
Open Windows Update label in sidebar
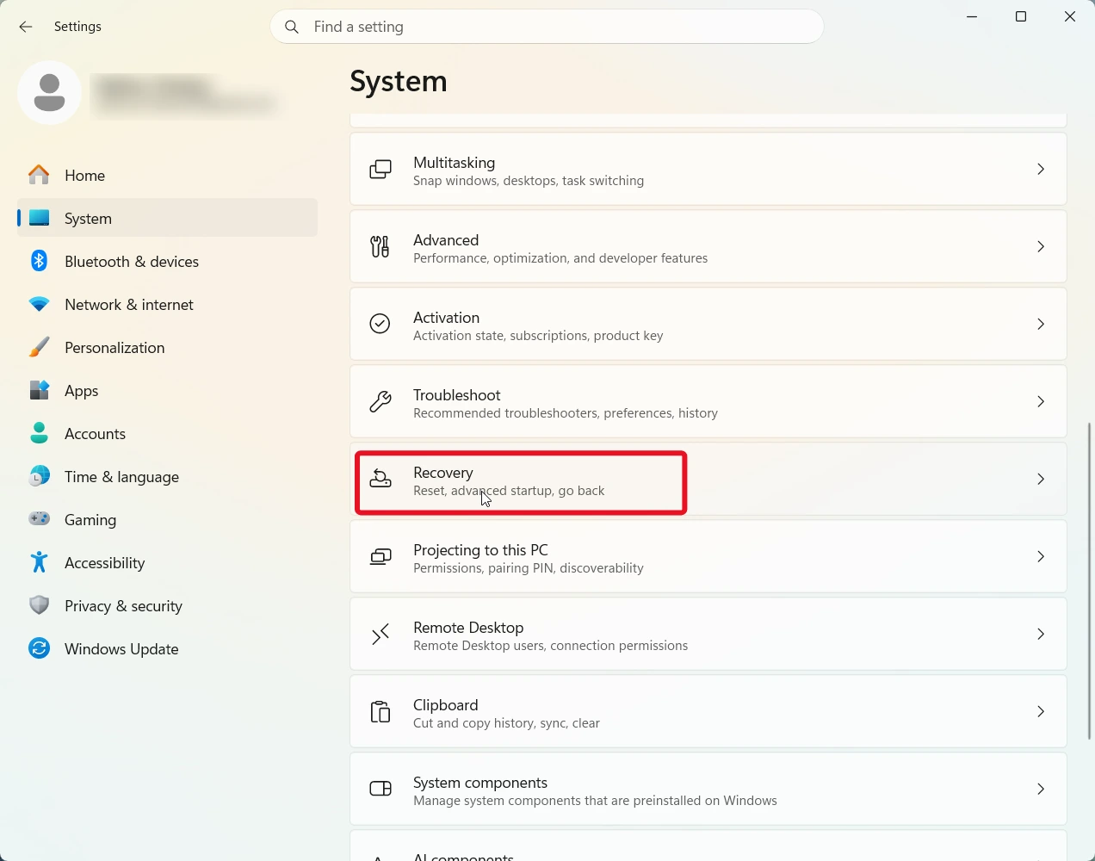pyautogui.click(x=121, y=649)
